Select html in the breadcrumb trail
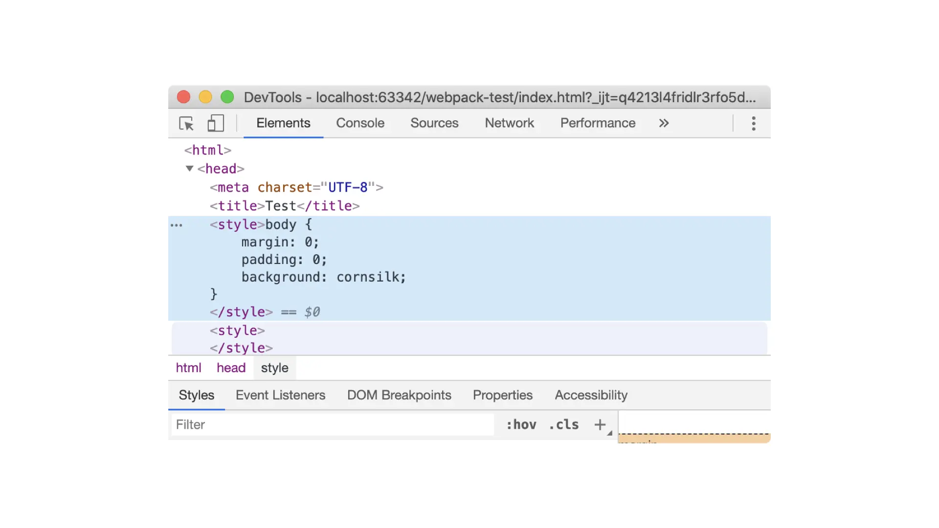939x528 pixels. pyautogui.click(x=188, y=368)
